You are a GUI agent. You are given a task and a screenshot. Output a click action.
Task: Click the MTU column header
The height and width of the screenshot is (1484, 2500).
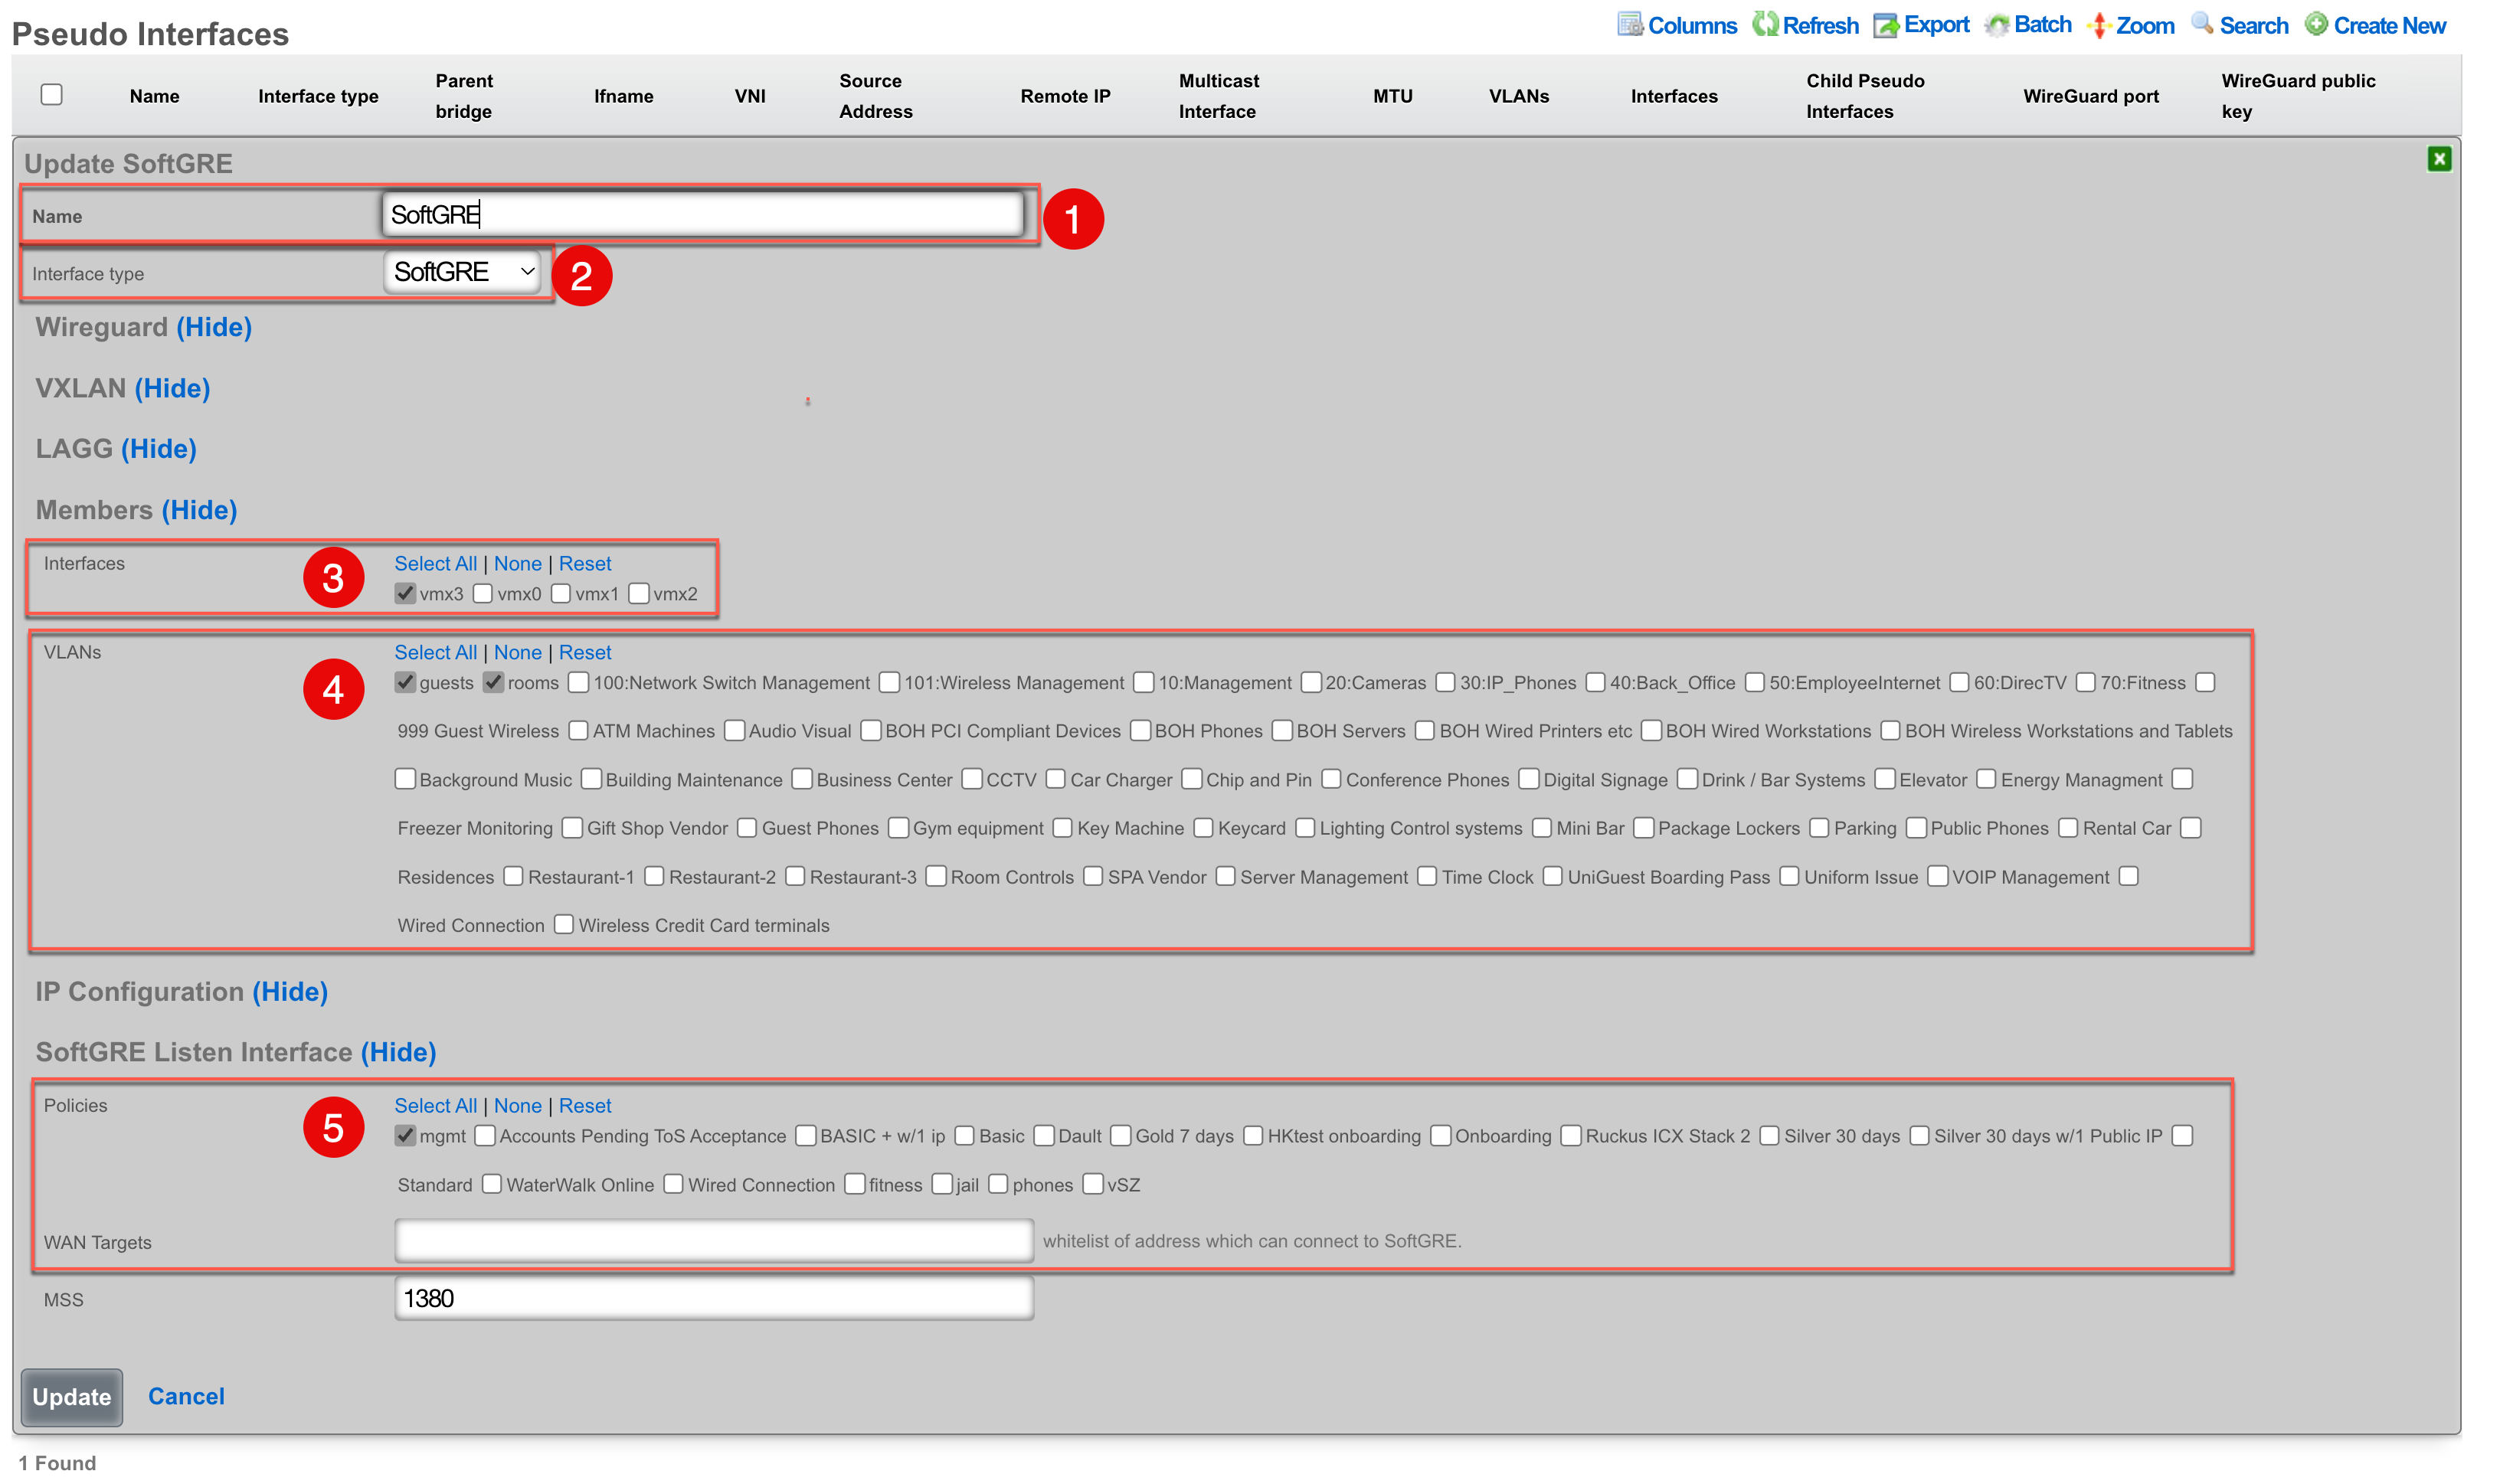click(x=1392, y=96)
